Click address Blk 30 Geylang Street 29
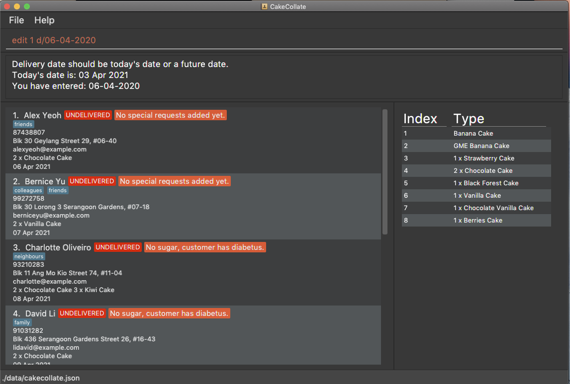This screenshot has height=384, width=570. tap(65, 141)
